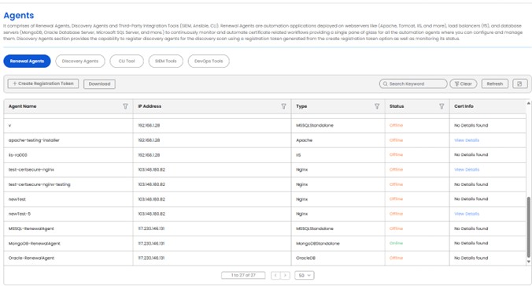Viewport: 532px width, 286px height.
Task: Click the Download button
Action: point(99,84)
